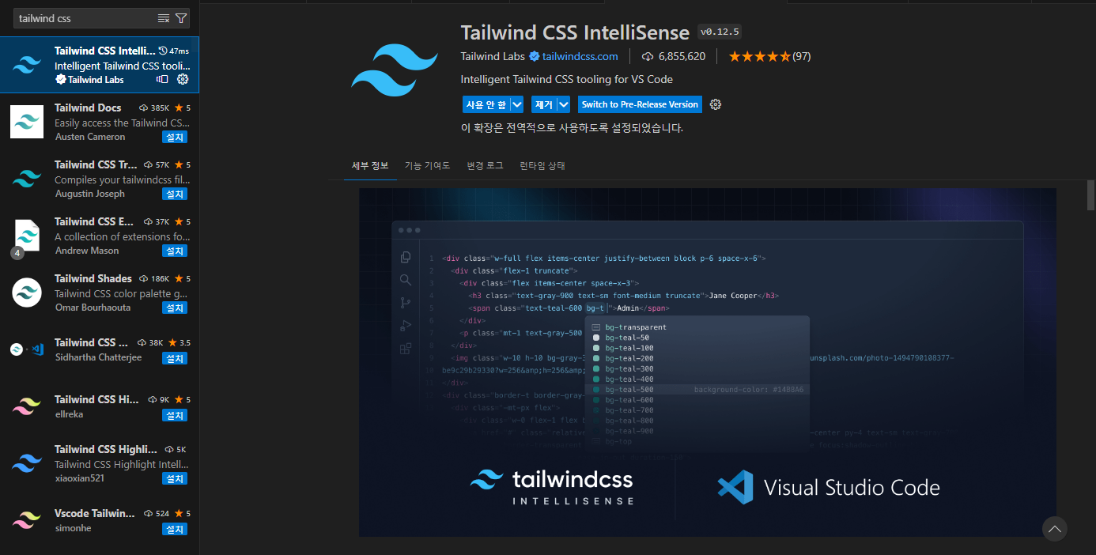Viewport: 1096px width, 555px height.
Task: Install the extension by simonhe
Action: [175, 529]
